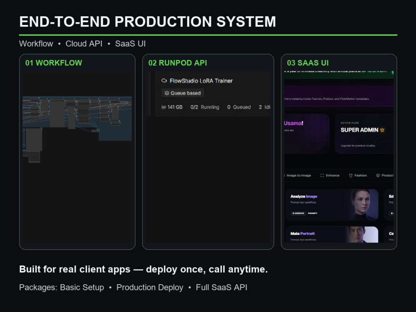Select the Fashion tab

[x=358, y=176]
